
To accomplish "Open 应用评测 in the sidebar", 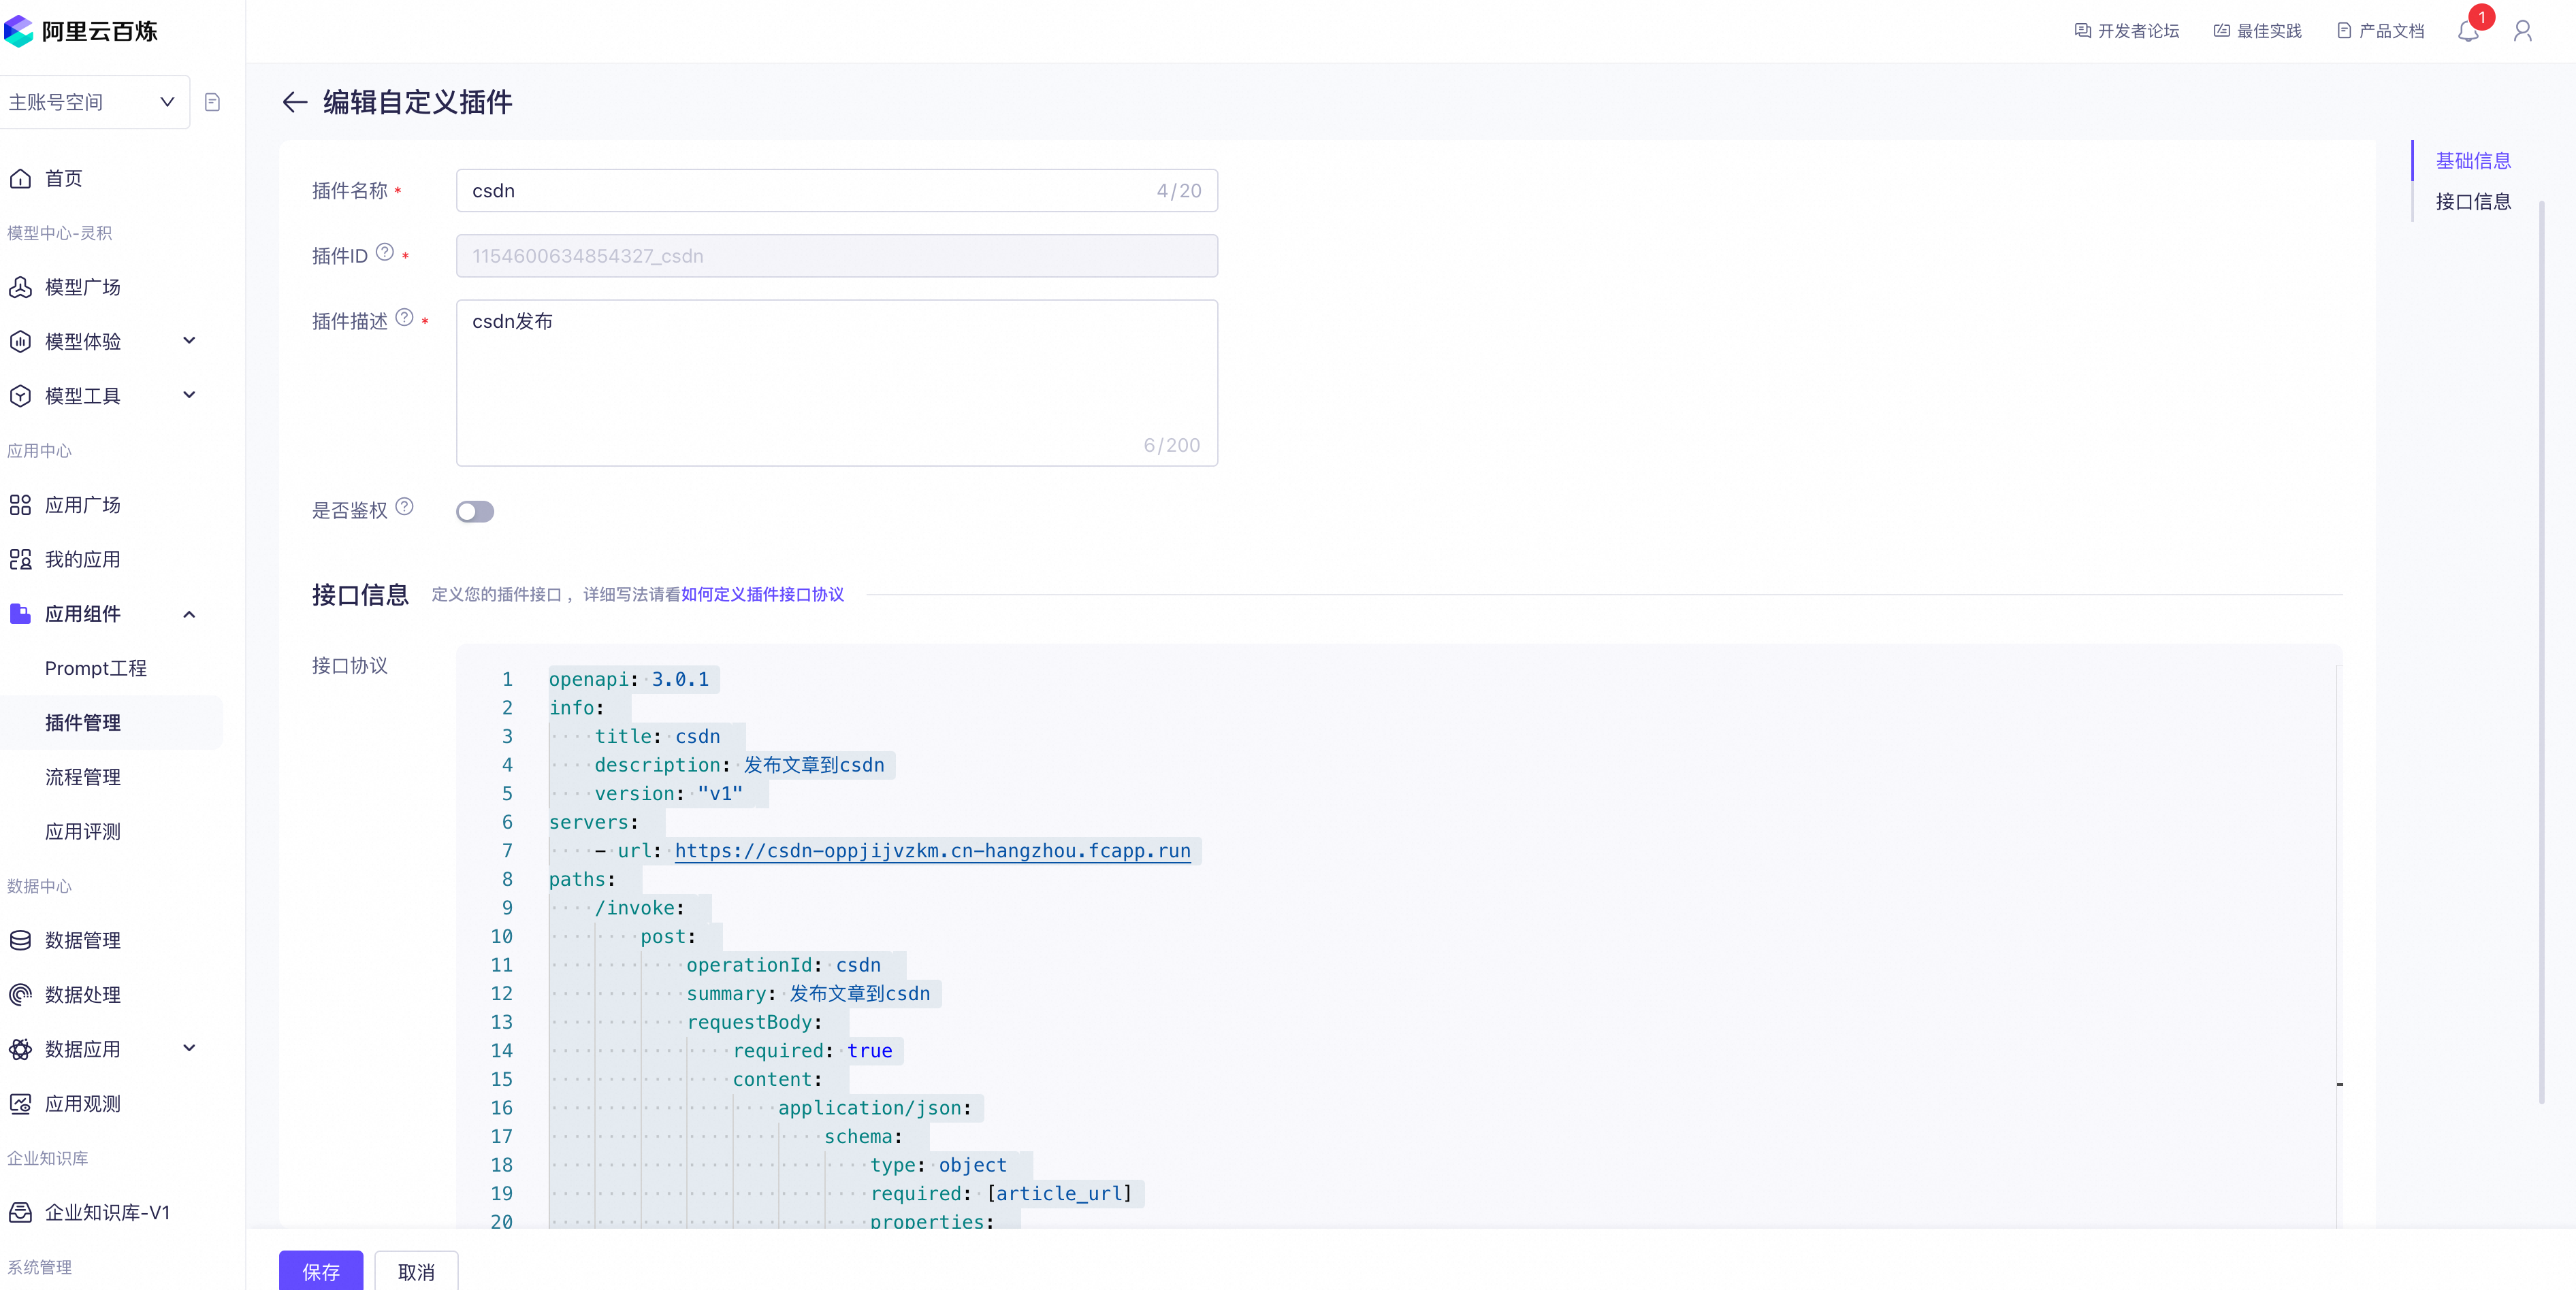I will (x=83, y=832).
